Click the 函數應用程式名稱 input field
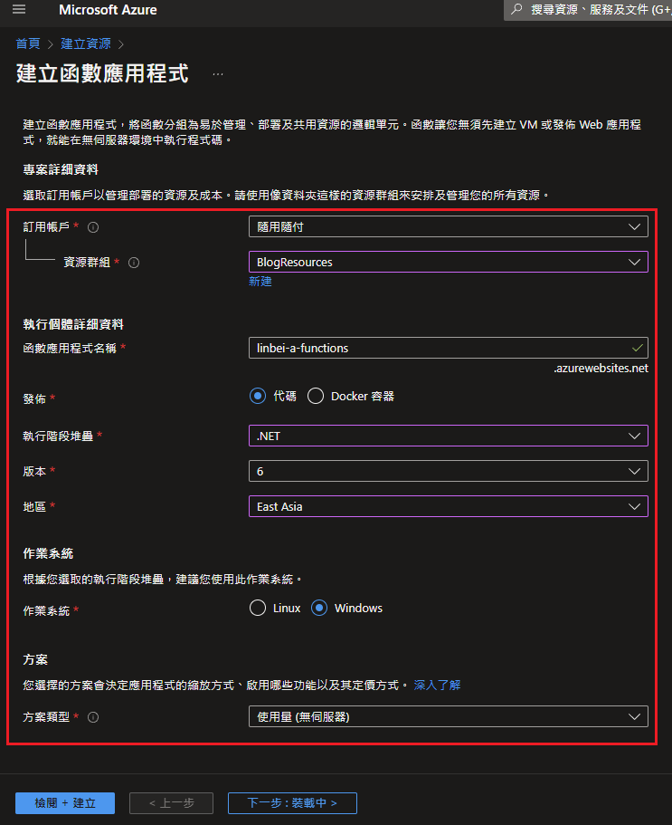The height and width of the screenshot is (825, 672). click(449, 348)
